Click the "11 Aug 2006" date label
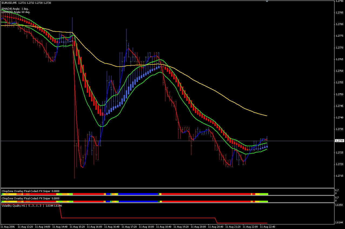 tap(8, 227)
